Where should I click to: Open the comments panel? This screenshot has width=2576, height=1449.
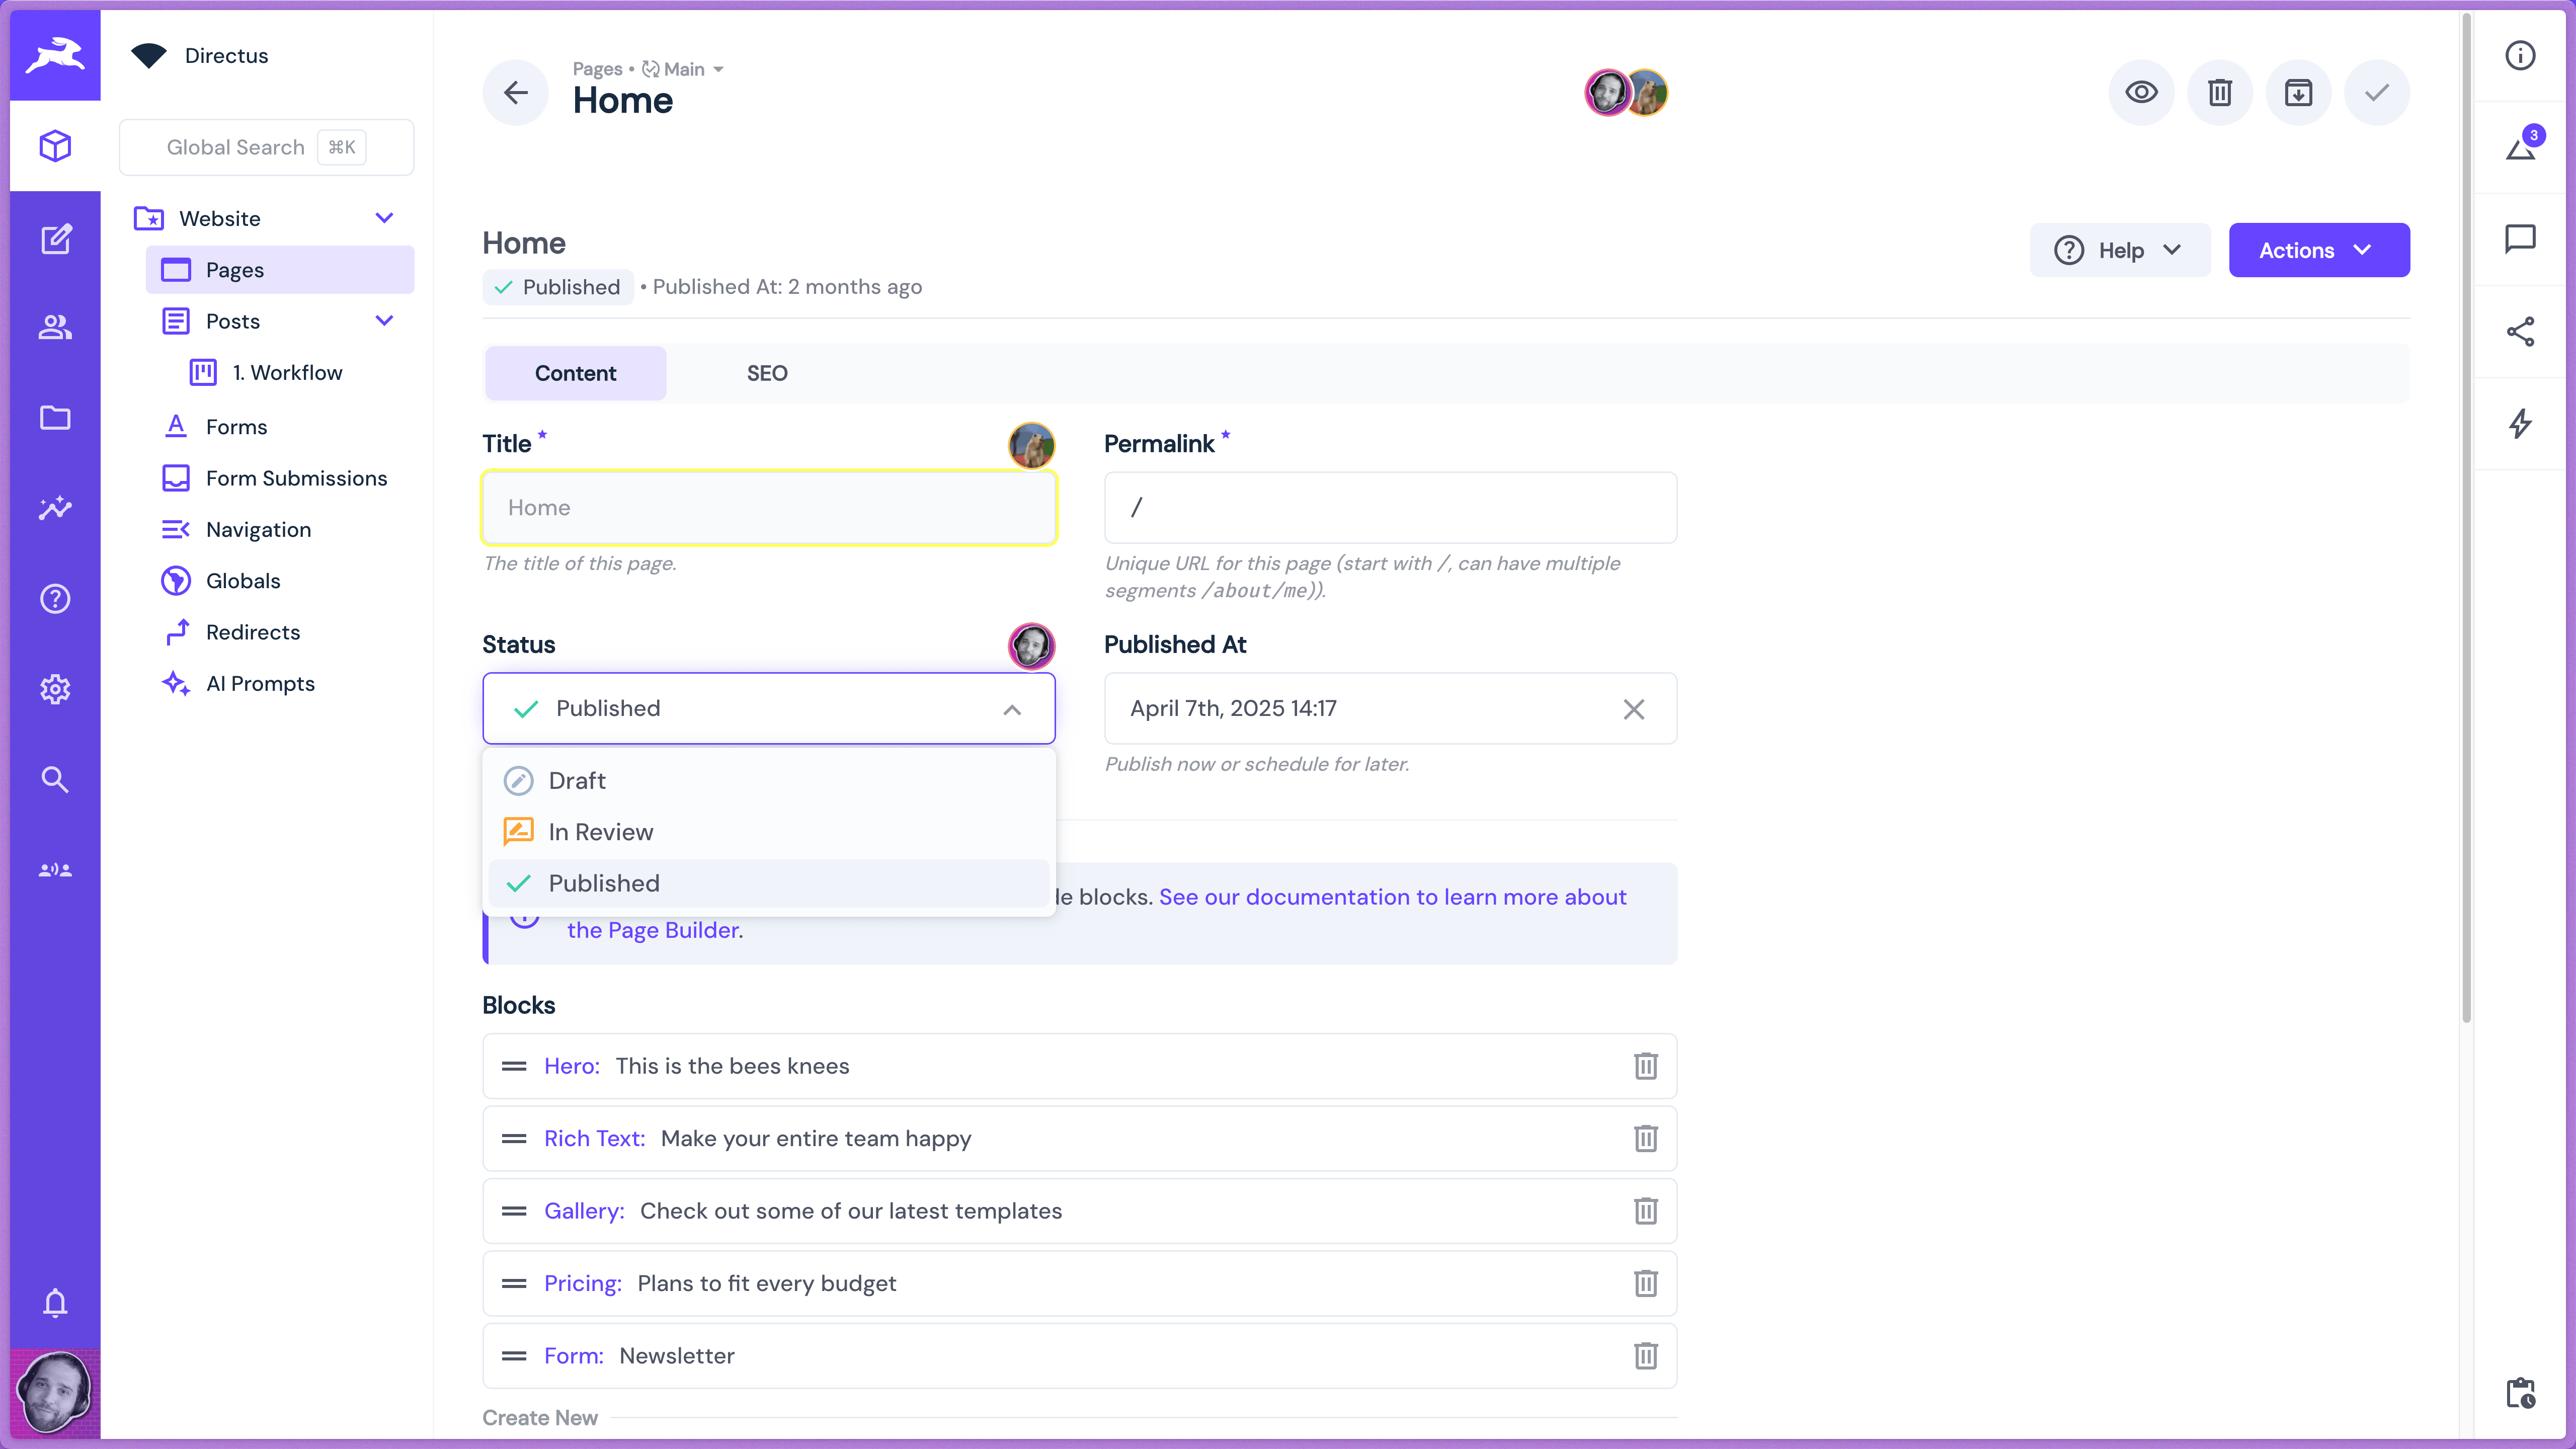coord(2521,239)
